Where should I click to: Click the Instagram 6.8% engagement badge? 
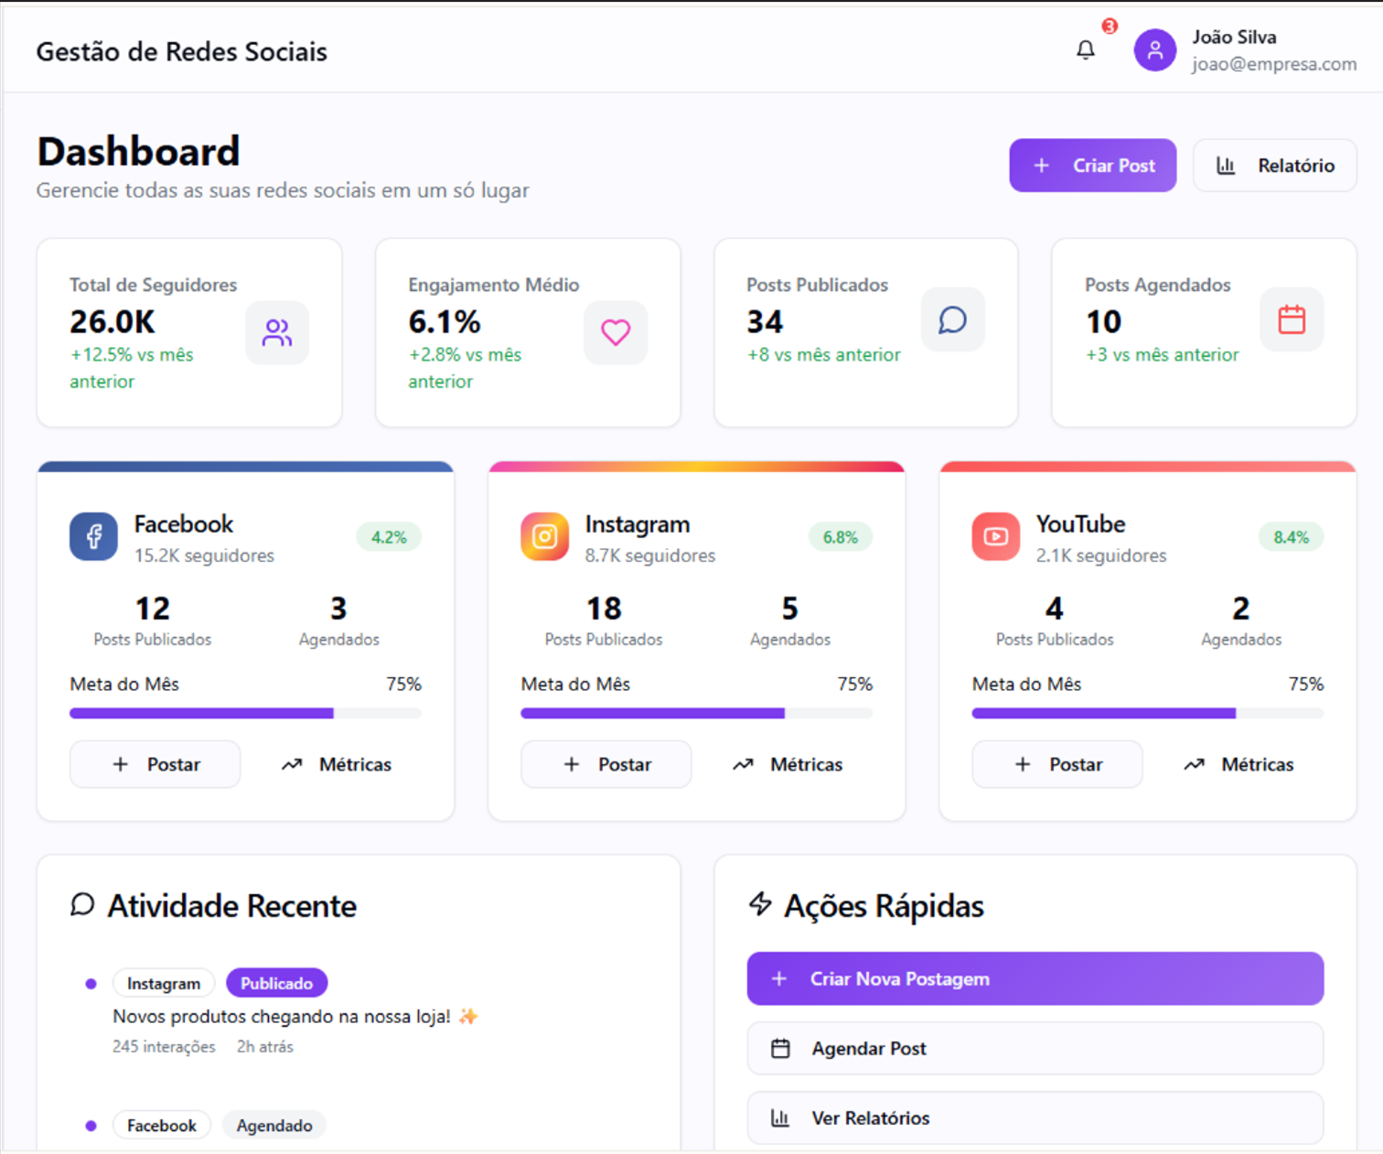point(840,537)
